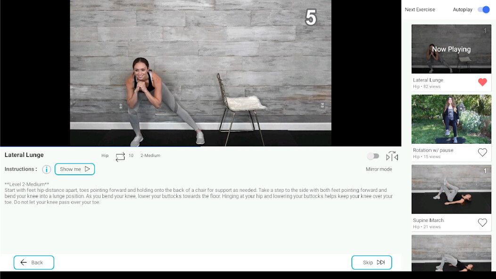Open the Now Playing Lateral Lunge thumbnail
Image resolution: width=496 pixels, height=279 pixels.
(451, 49)
